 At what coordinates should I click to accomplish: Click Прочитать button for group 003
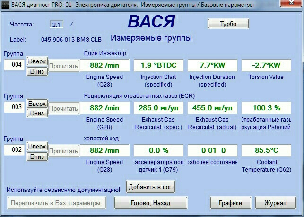point(64,108)
